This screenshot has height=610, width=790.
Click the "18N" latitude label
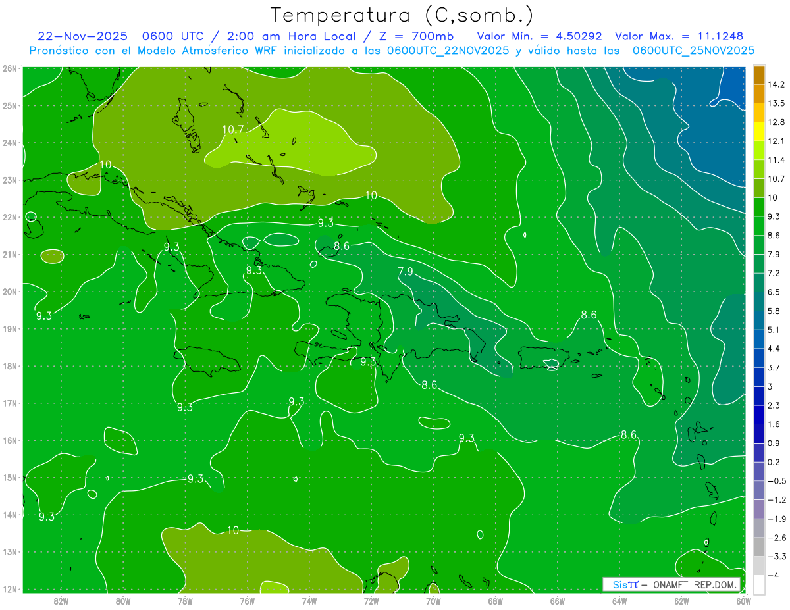tap(10, 366)
